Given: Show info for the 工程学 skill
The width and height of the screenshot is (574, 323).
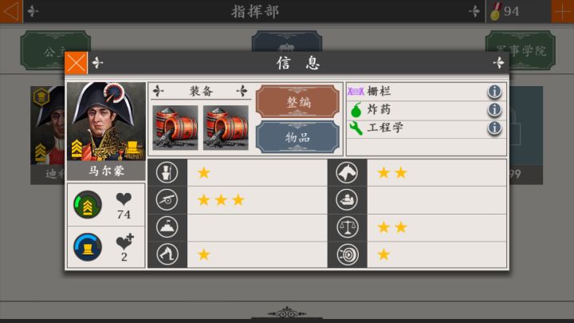Looking at the screenshot, I should coord(494,128).
